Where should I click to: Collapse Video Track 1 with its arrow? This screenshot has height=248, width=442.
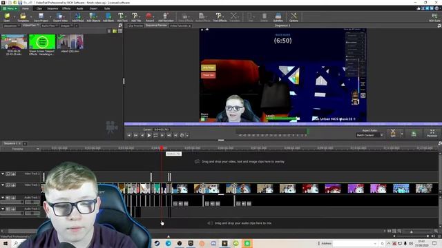[3, 185]
